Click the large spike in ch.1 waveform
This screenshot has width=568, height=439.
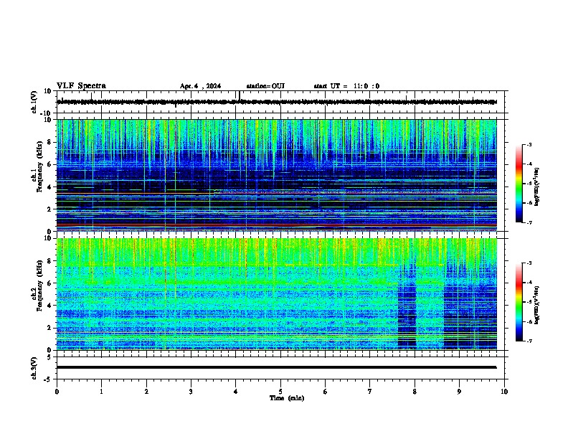click(x=240, y=95)
